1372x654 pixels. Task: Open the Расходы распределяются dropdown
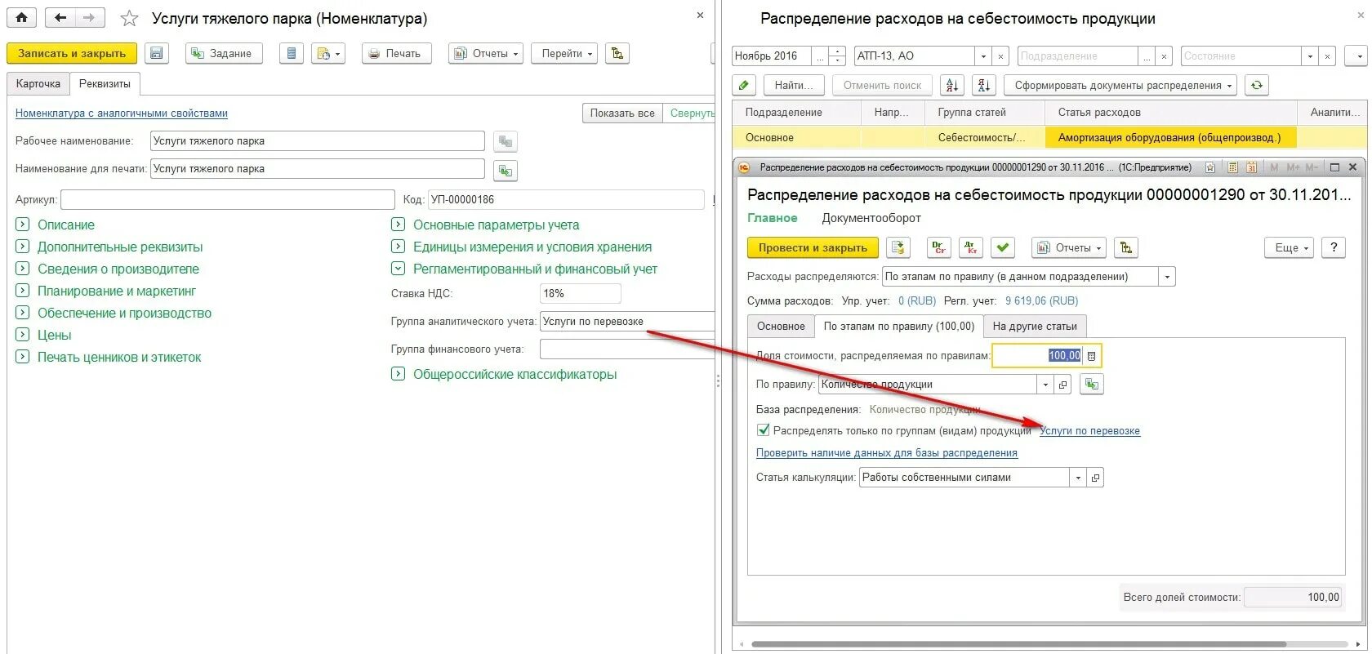click(x=1167, y=277)
